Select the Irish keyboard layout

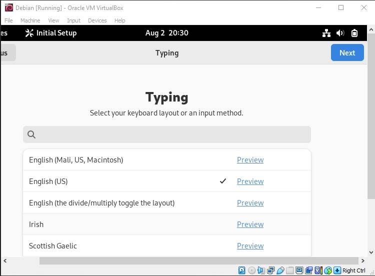[x=167, y=224]
